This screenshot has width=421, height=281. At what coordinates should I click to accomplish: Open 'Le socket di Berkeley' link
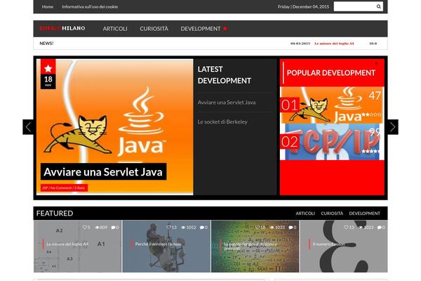click(222, 122)
